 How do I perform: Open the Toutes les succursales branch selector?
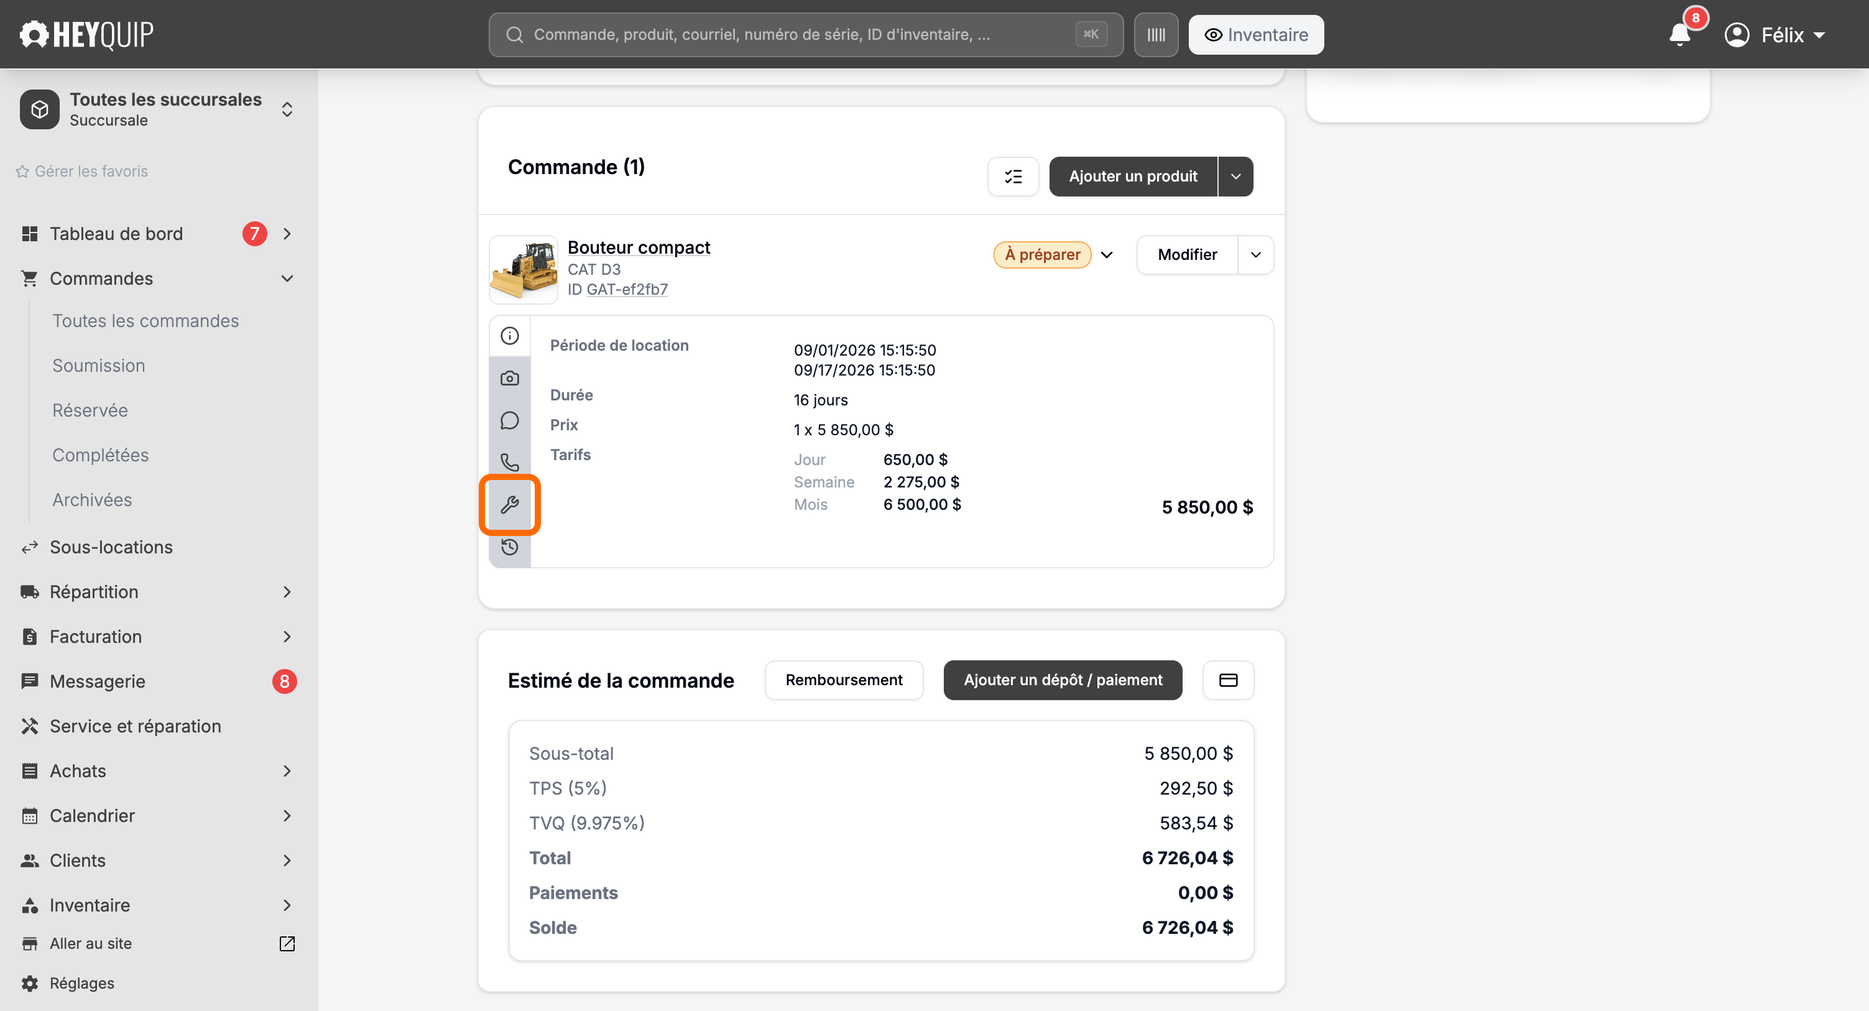tap(157, 109)
